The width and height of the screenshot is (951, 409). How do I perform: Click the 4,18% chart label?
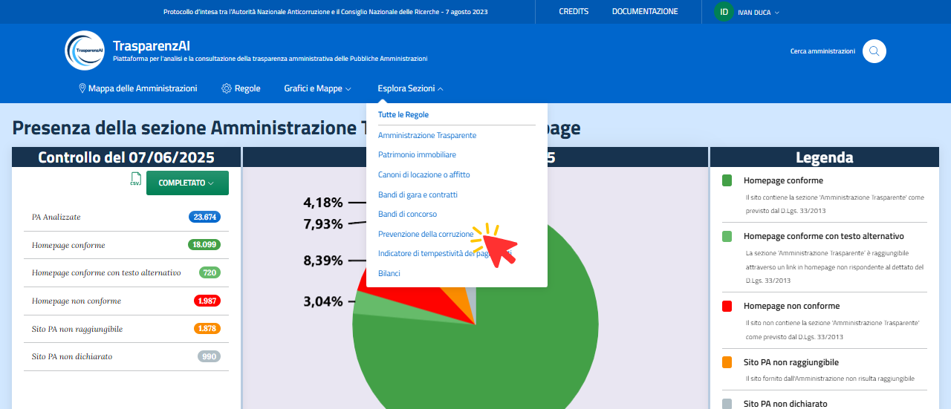[x=323, y=202]
